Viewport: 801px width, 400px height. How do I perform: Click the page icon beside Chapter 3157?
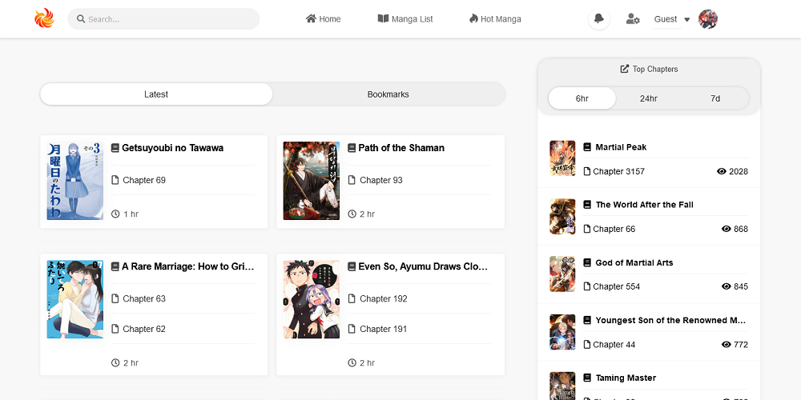pos(587,171)
